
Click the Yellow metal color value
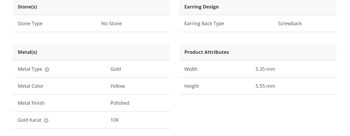(117, 86)
